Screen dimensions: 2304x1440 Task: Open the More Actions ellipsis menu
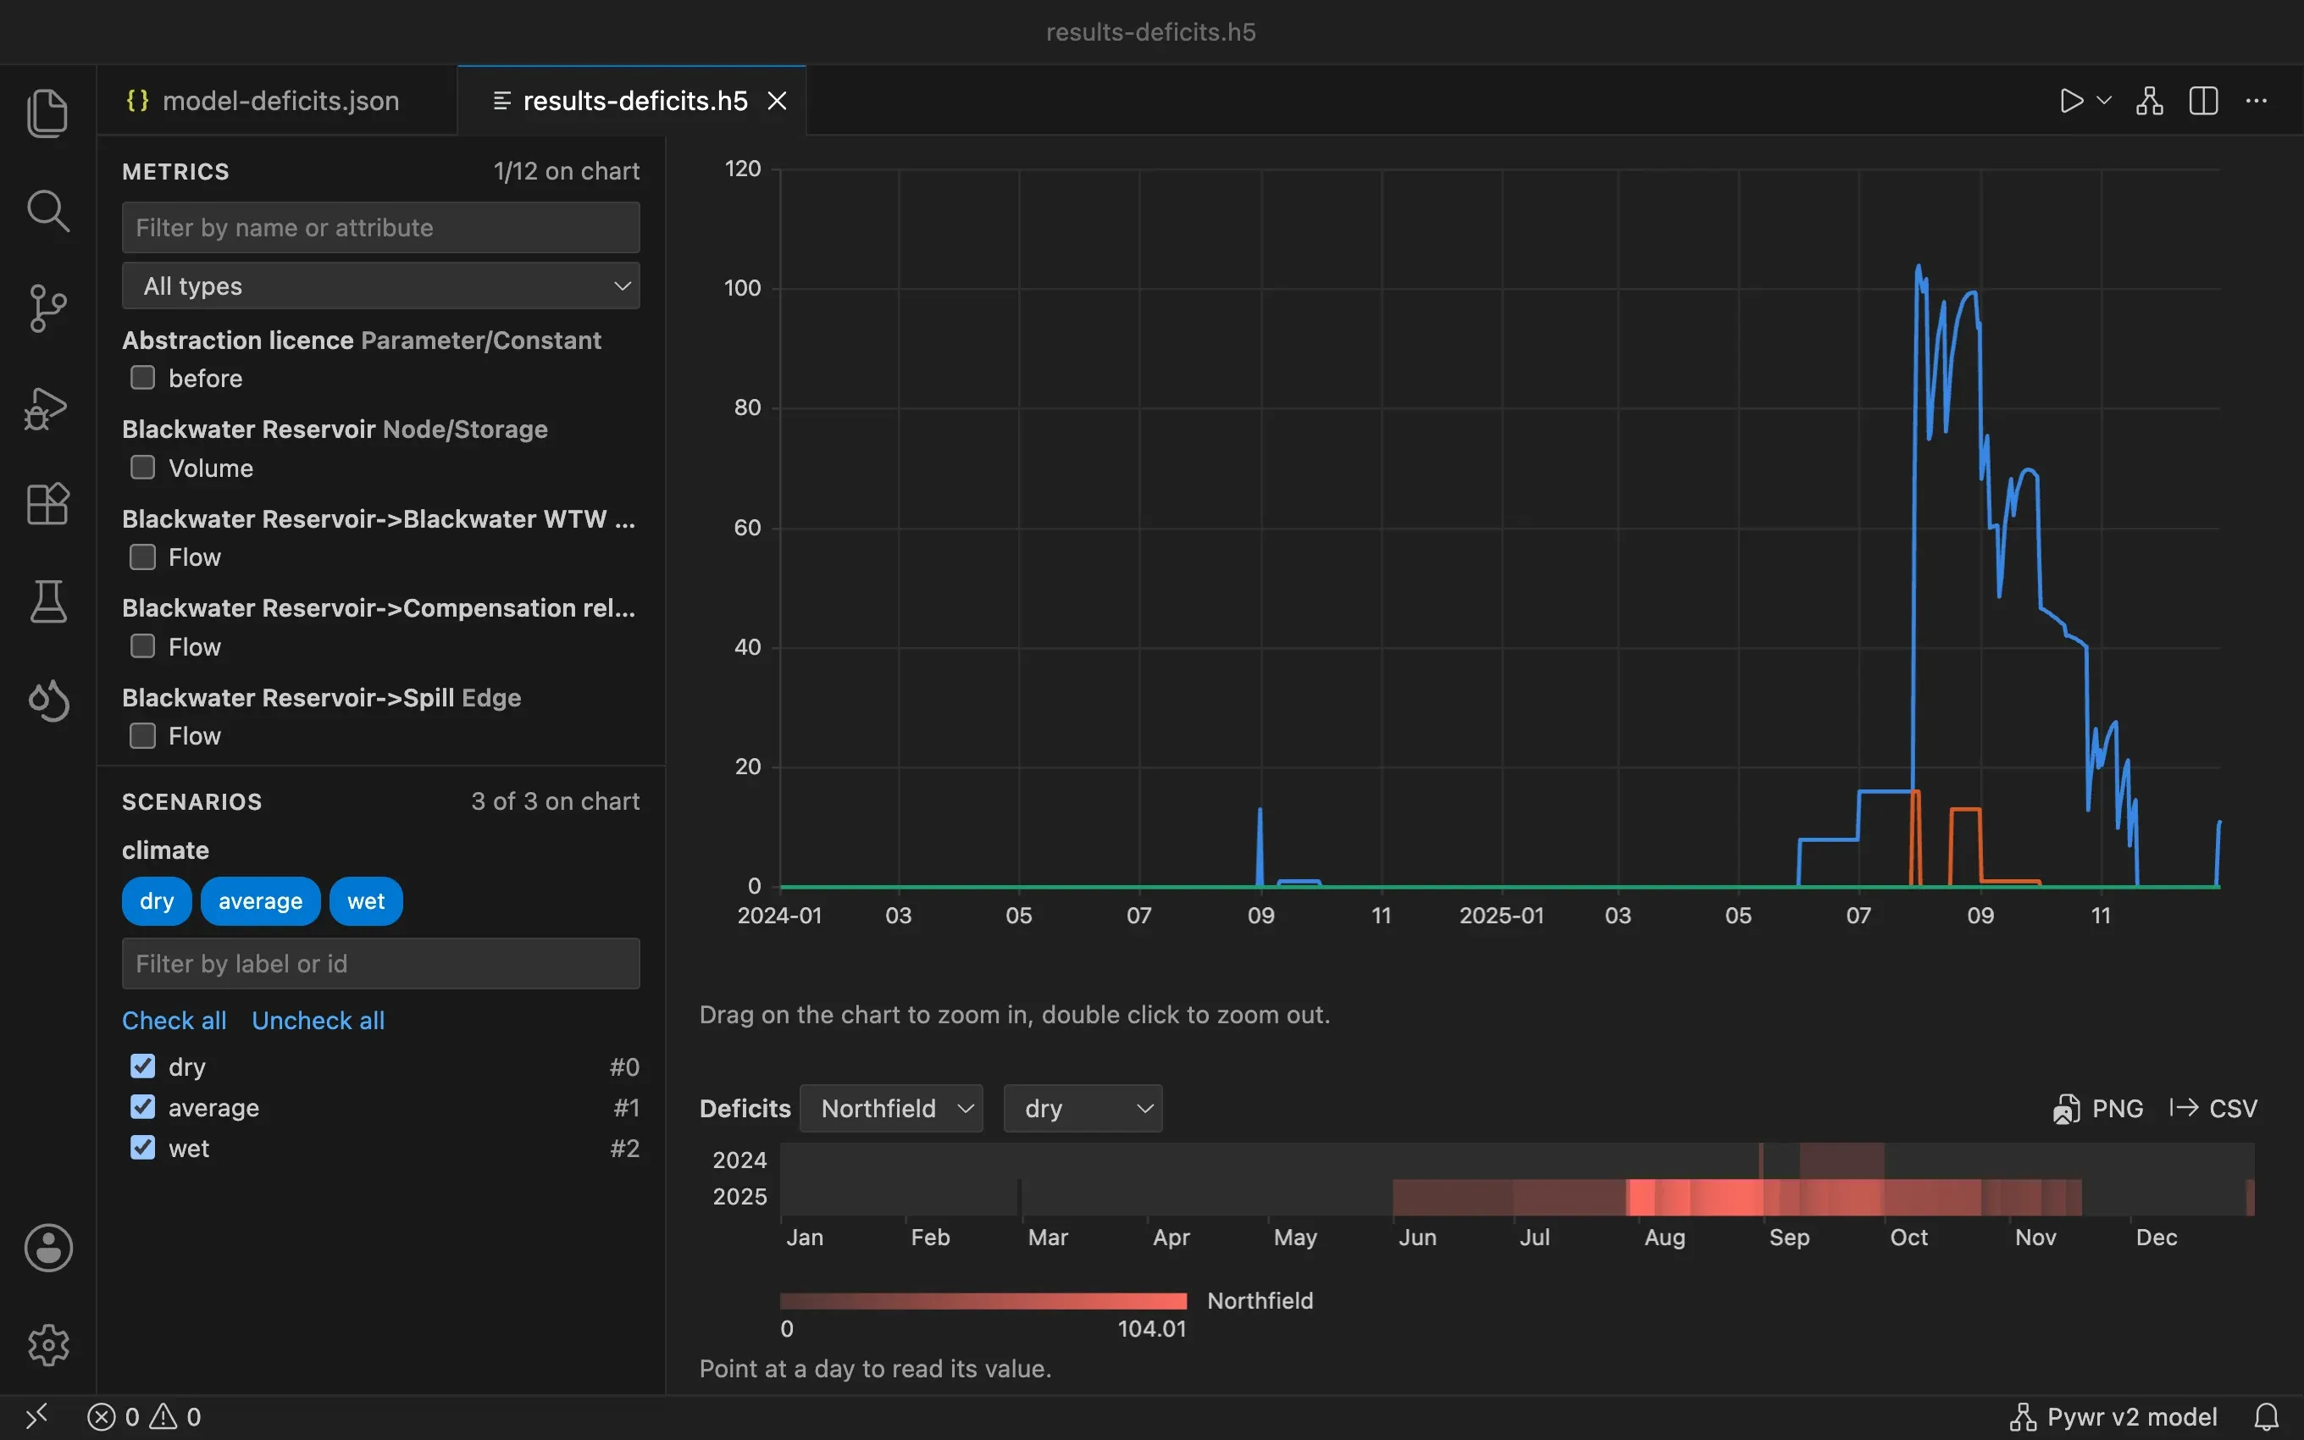(x=2257, y=101)
